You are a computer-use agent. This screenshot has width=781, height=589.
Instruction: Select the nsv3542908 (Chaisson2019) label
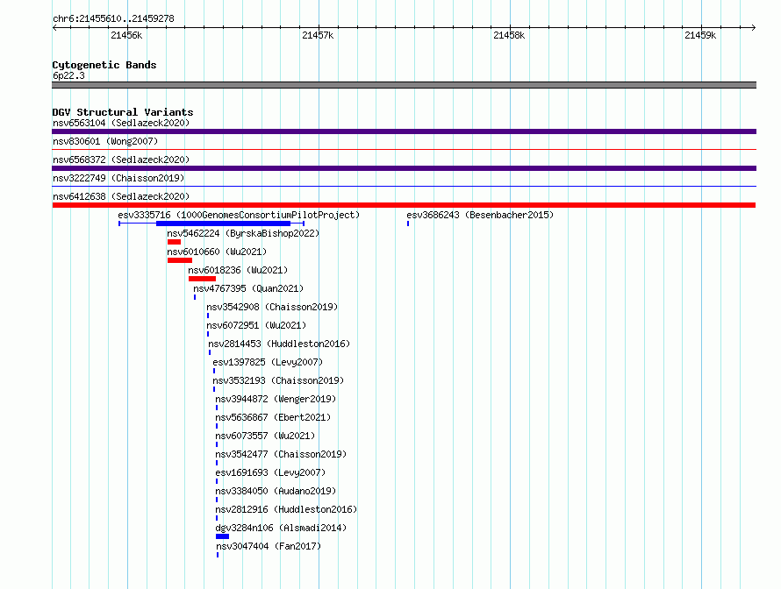(272, 307)
